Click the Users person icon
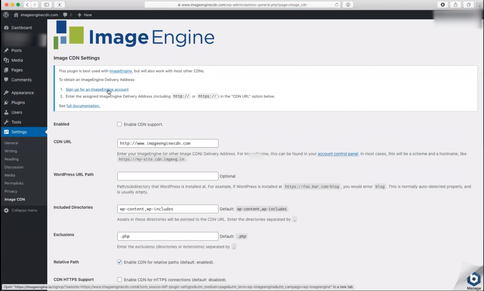484x291 pixels. click(x=6, y=112)
